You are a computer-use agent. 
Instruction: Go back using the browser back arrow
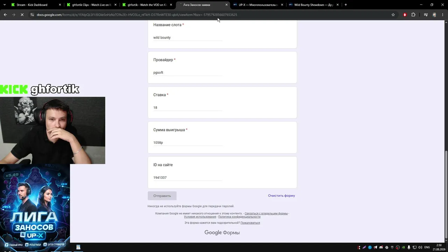(5, 15)
